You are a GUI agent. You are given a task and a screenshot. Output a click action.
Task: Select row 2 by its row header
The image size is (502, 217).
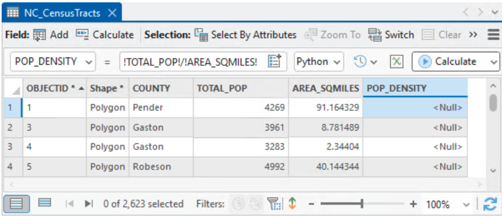[x=13, y=128]
